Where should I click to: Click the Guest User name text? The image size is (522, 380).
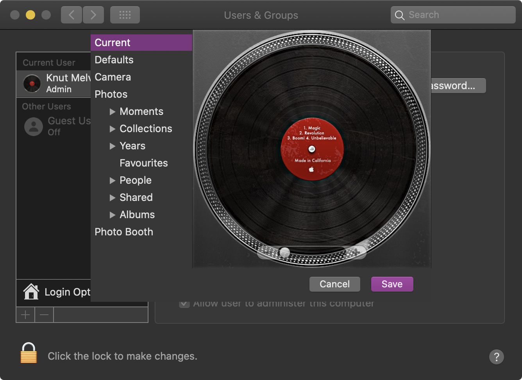[x=69, y=121]
